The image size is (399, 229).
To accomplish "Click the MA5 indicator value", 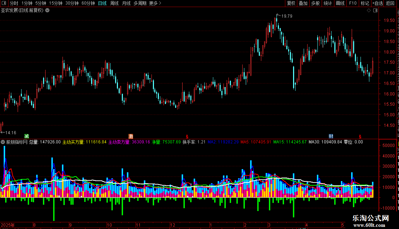I will [x=256, y=142].
